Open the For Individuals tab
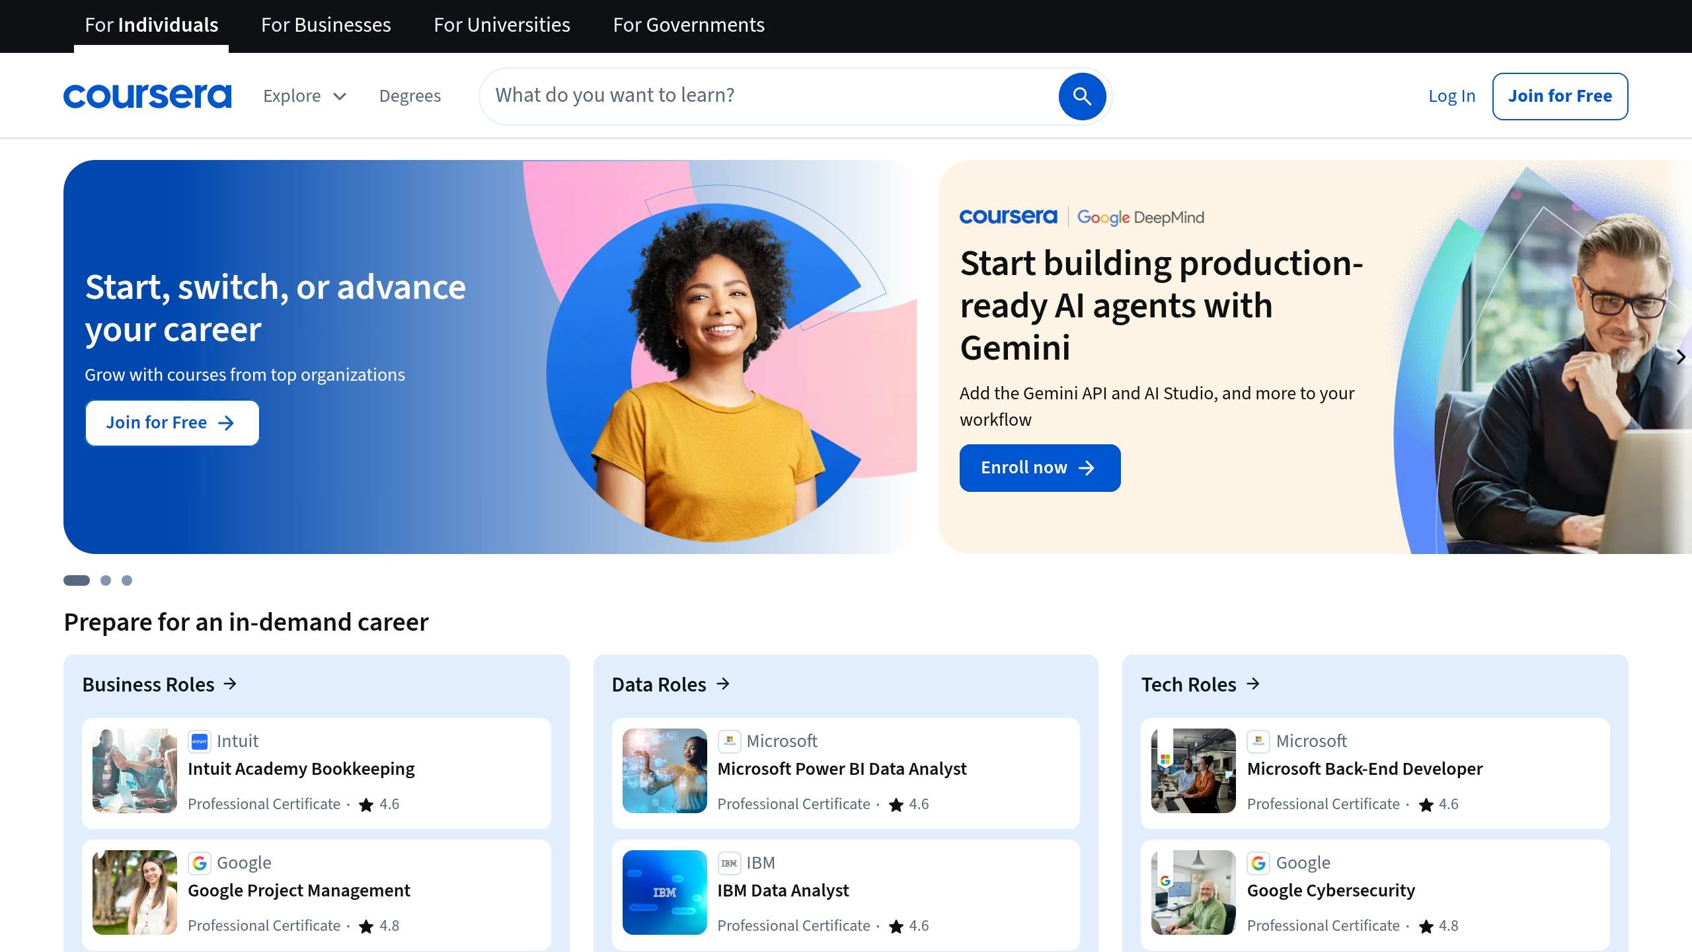Viewport: 1692px width, 952px height. tap(151, 25)
